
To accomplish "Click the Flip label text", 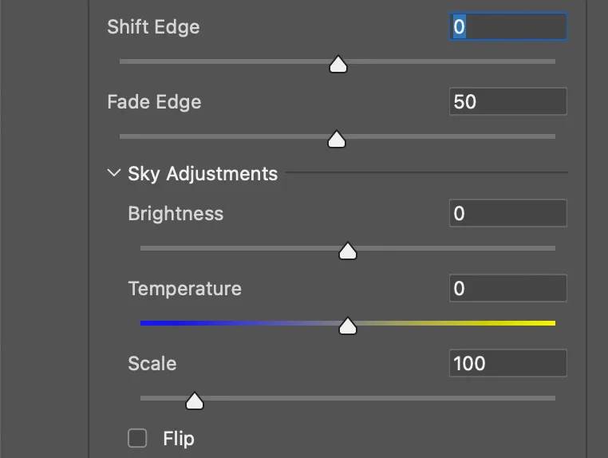I will pos(179,438).
